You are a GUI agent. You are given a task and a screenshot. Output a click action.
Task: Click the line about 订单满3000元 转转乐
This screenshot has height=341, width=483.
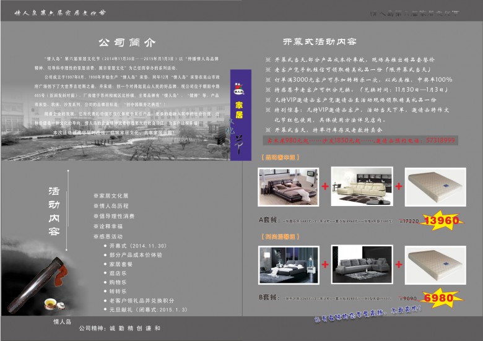(359, 80)
